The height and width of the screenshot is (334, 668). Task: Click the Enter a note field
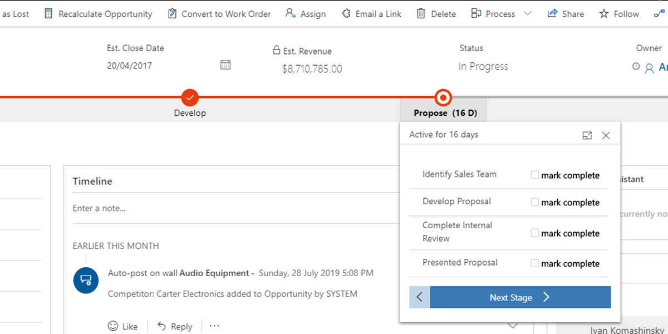click(x=167, y=207)
